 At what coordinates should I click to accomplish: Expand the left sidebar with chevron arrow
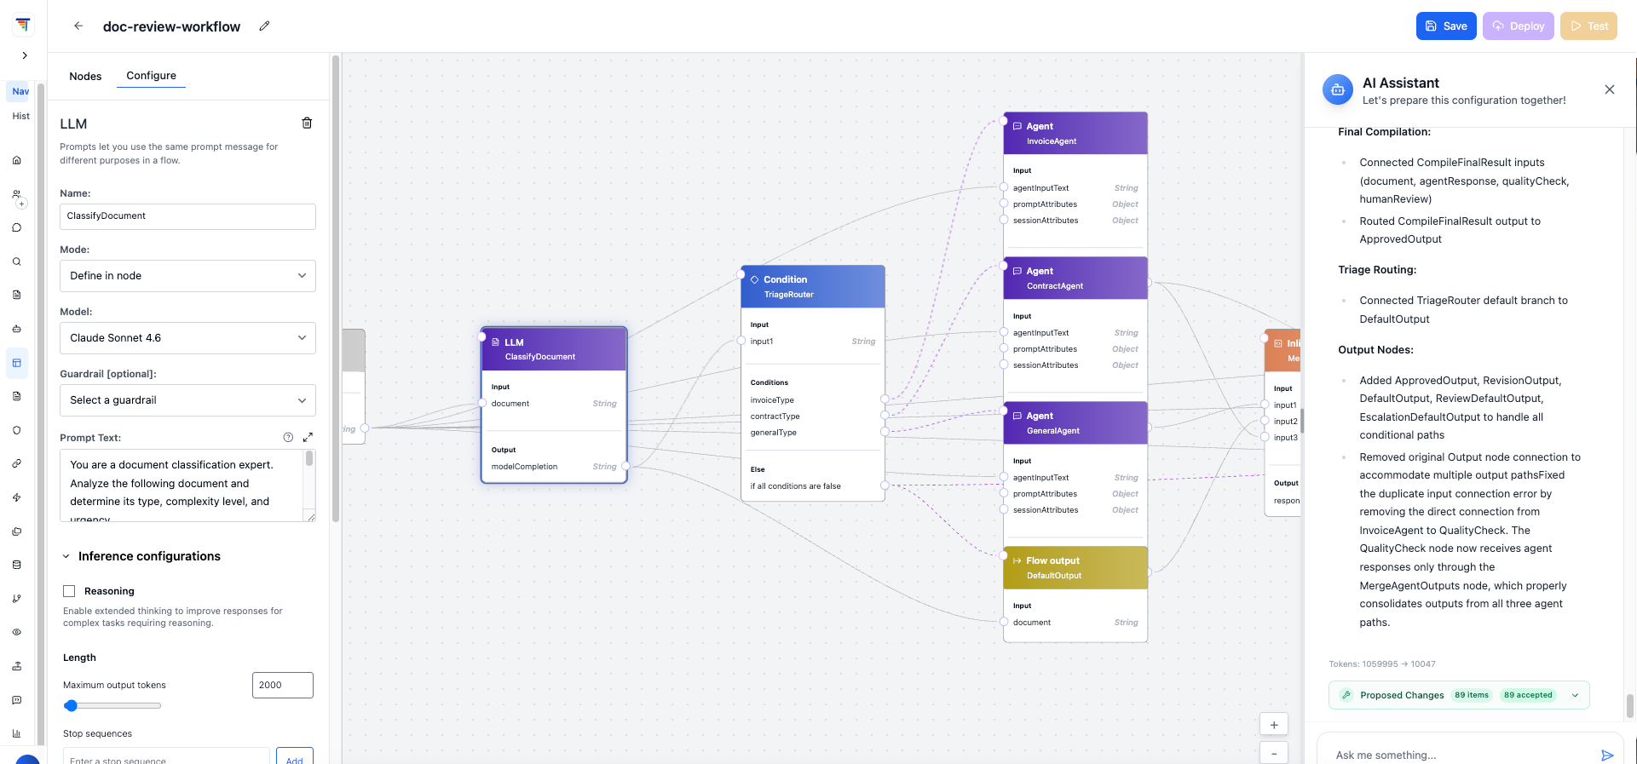[25, 55]
